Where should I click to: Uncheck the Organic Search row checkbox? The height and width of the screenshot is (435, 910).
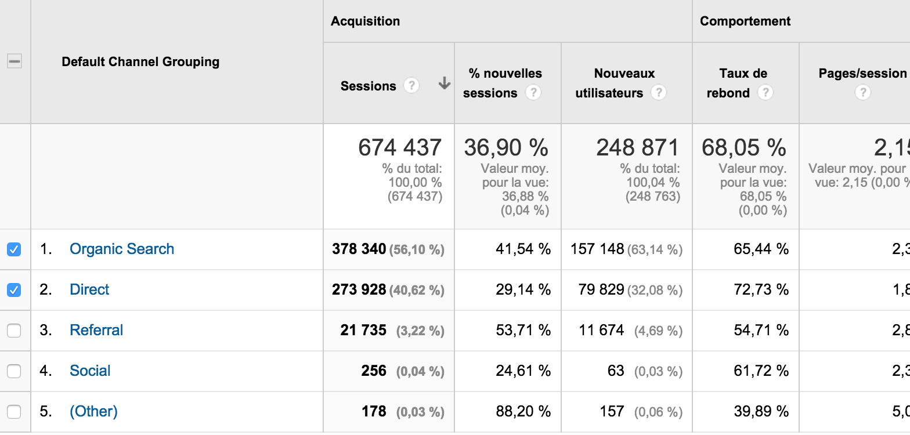pos(14,249)
